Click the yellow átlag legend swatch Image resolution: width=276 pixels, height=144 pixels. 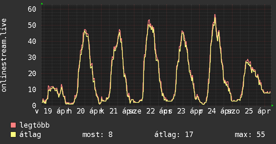click(x=13, y=134)
